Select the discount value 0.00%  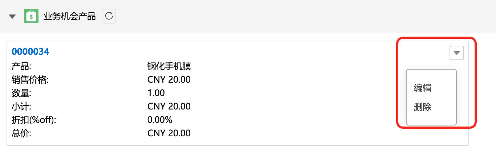click(x=160, y=120)
